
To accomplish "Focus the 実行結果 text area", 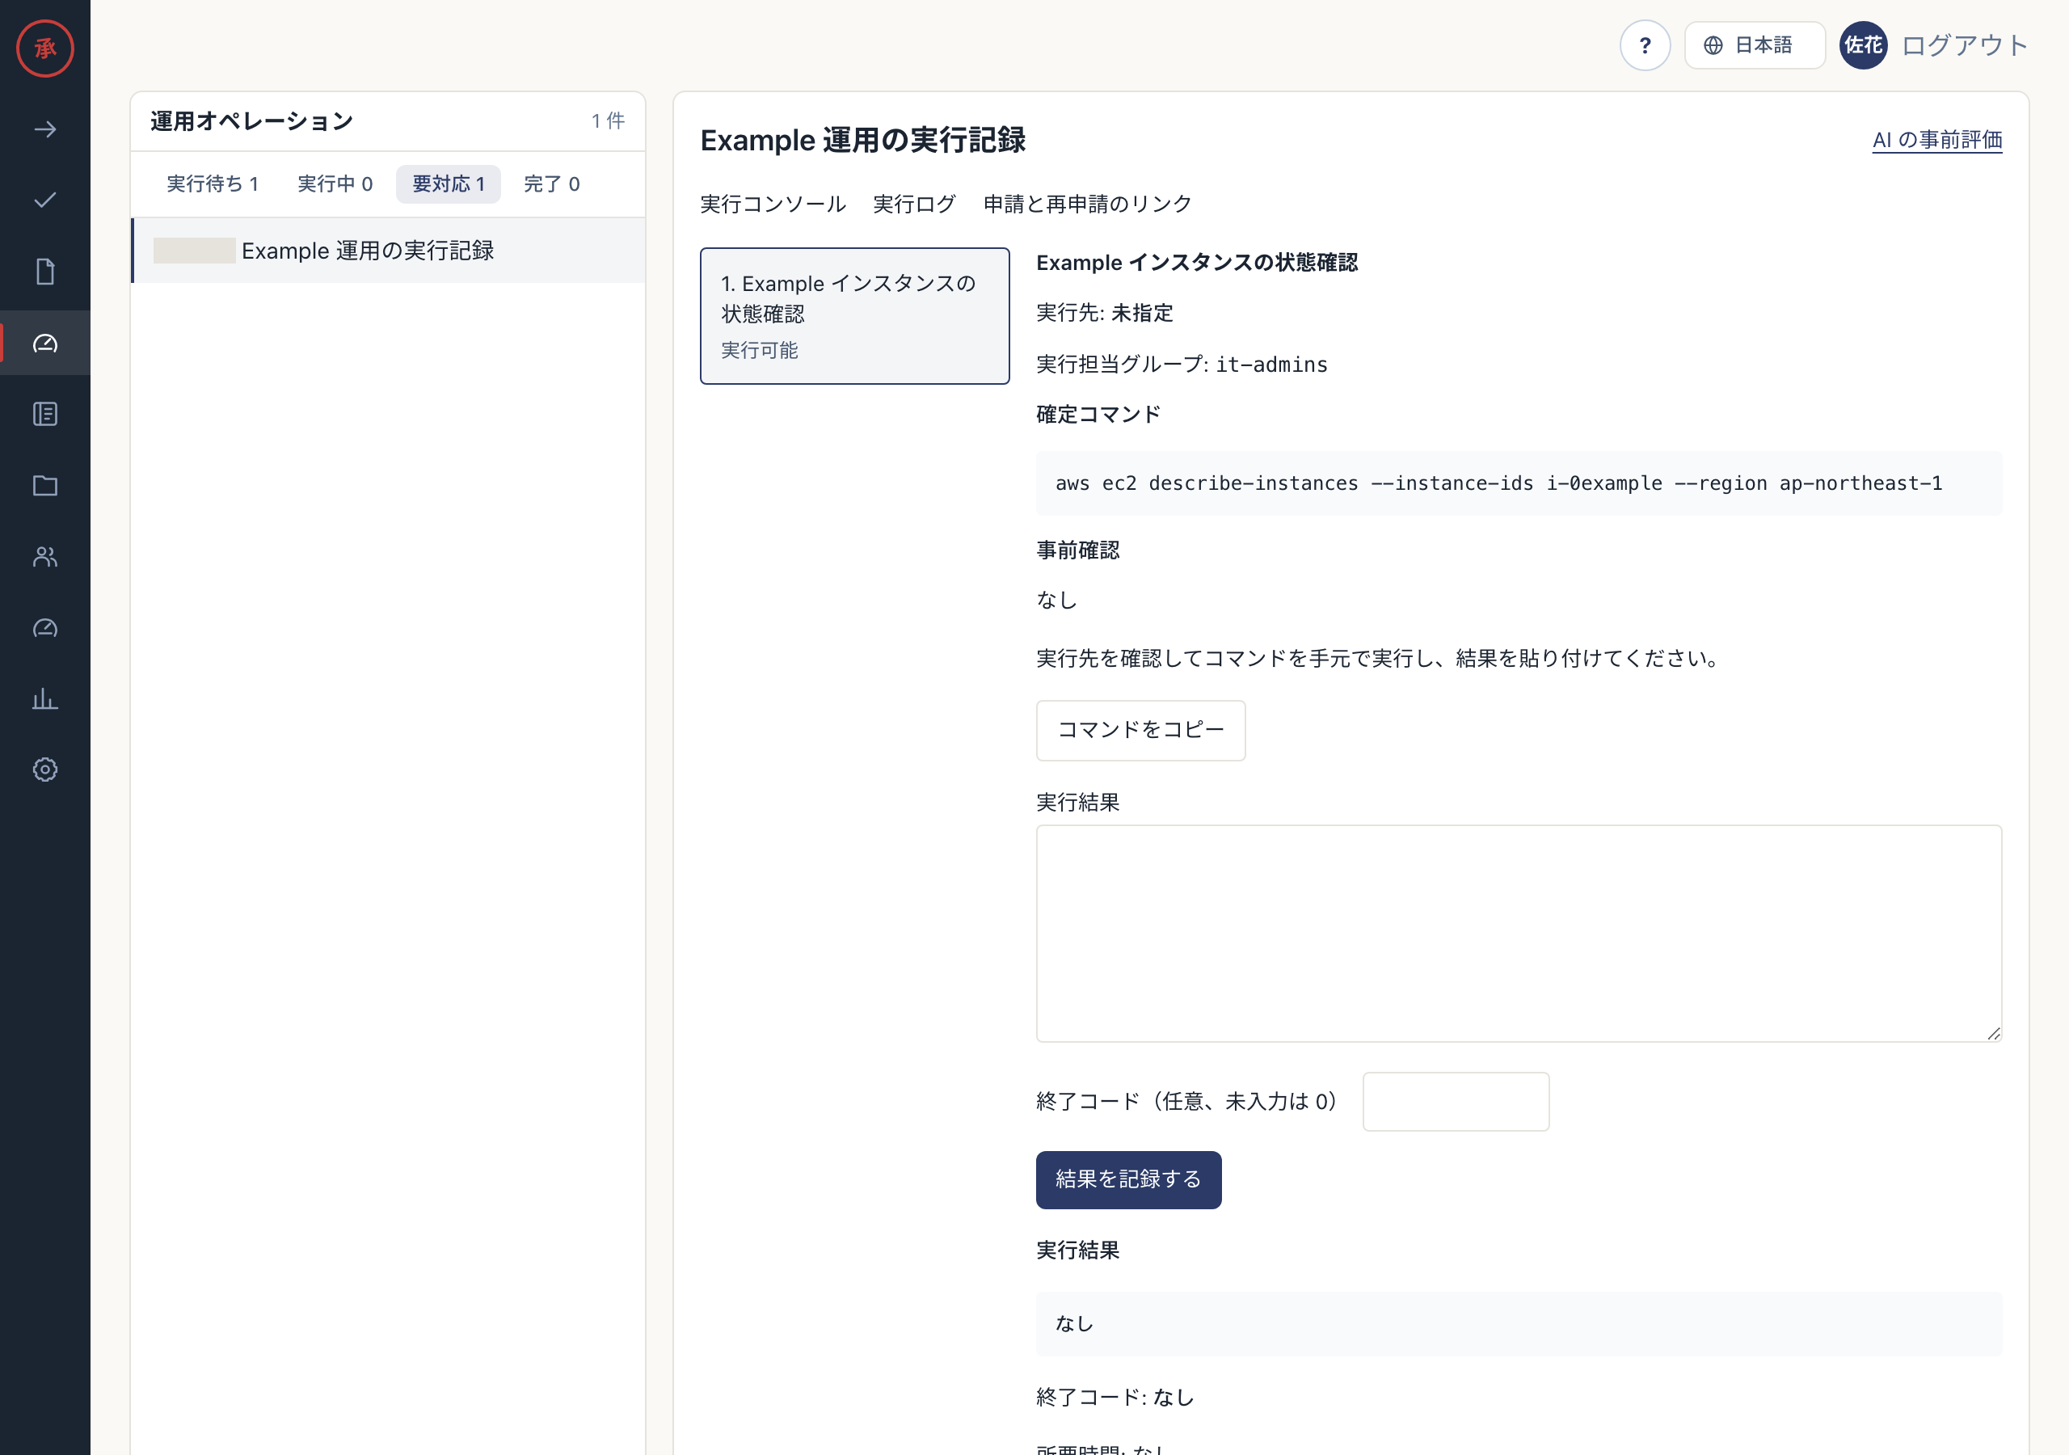I will (1519, 933).
